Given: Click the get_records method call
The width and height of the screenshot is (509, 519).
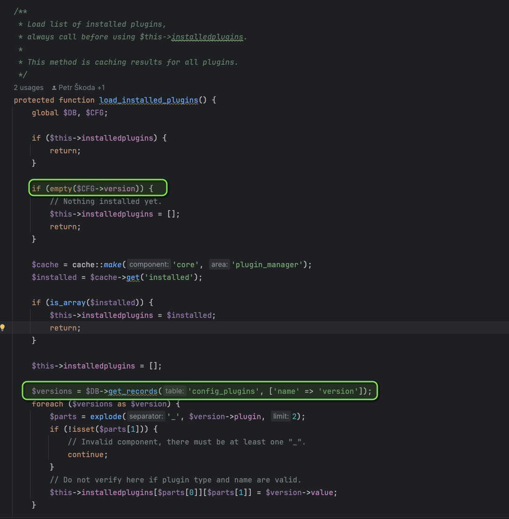Looking at the screenshot, I should pos(133,391).
